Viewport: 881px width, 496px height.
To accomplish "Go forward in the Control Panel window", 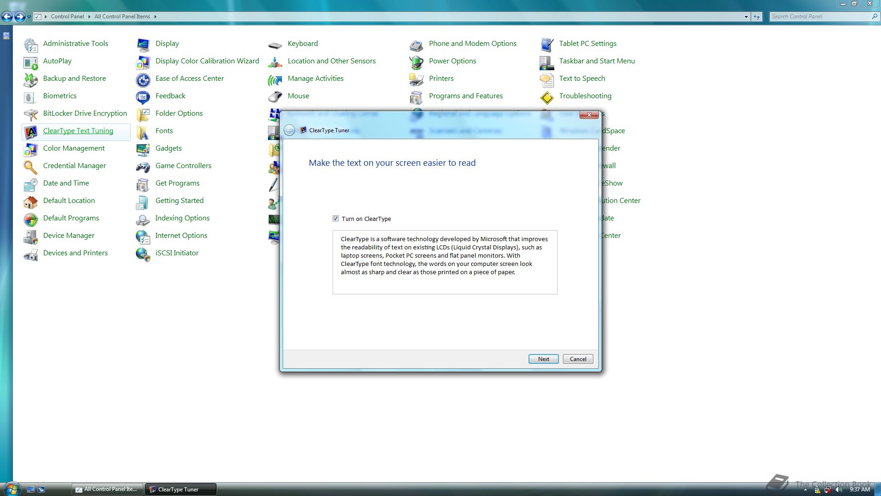I will pos(20,17).
